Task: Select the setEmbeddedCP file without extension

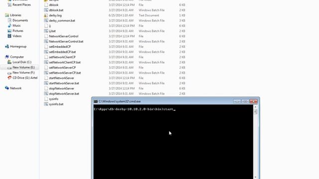Action: tap(60, 47)
